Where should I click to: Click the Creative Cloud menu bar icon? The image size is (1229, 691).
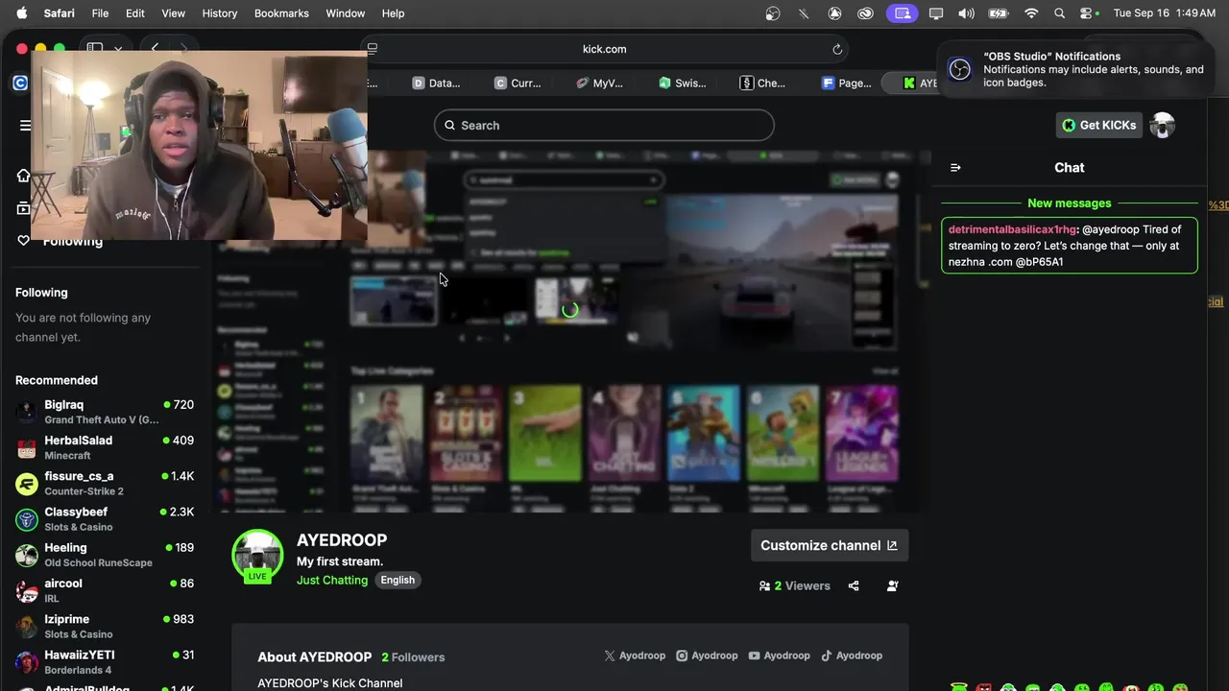[x=866, y=13]
